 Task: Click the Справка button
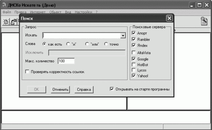click(x=84, y=89)
